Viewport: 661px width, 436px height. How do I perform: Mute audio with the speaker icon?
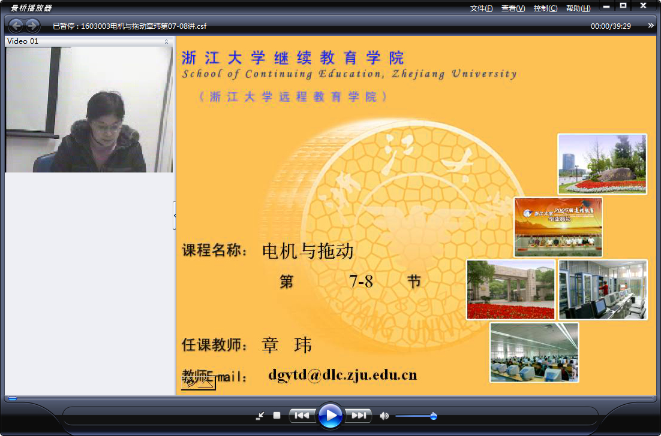click(384, 416)
